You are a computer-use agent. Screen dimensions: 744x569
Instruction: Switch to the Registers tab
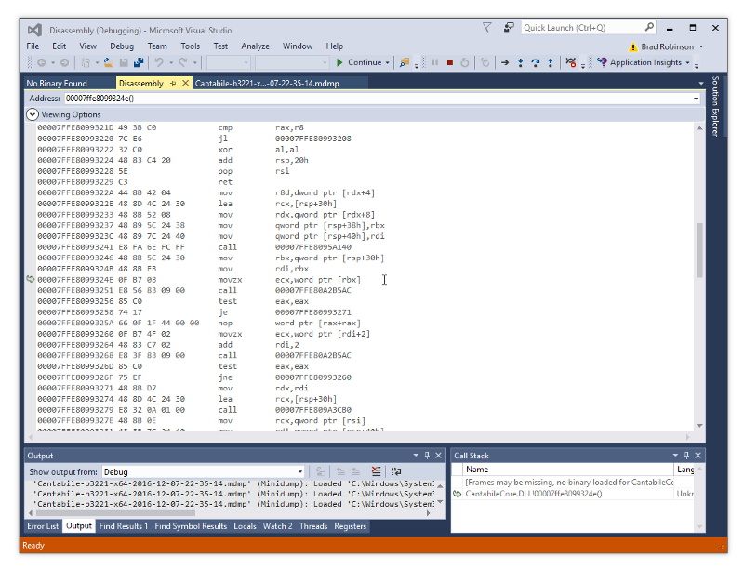[351, 526]
